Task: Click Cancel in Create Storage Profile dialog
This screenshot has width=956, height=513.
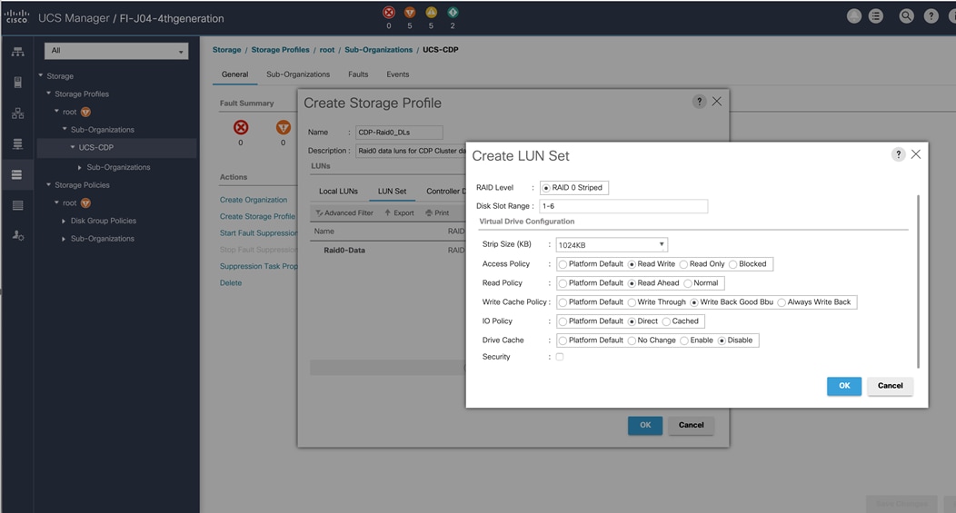Action: point(691,425)
